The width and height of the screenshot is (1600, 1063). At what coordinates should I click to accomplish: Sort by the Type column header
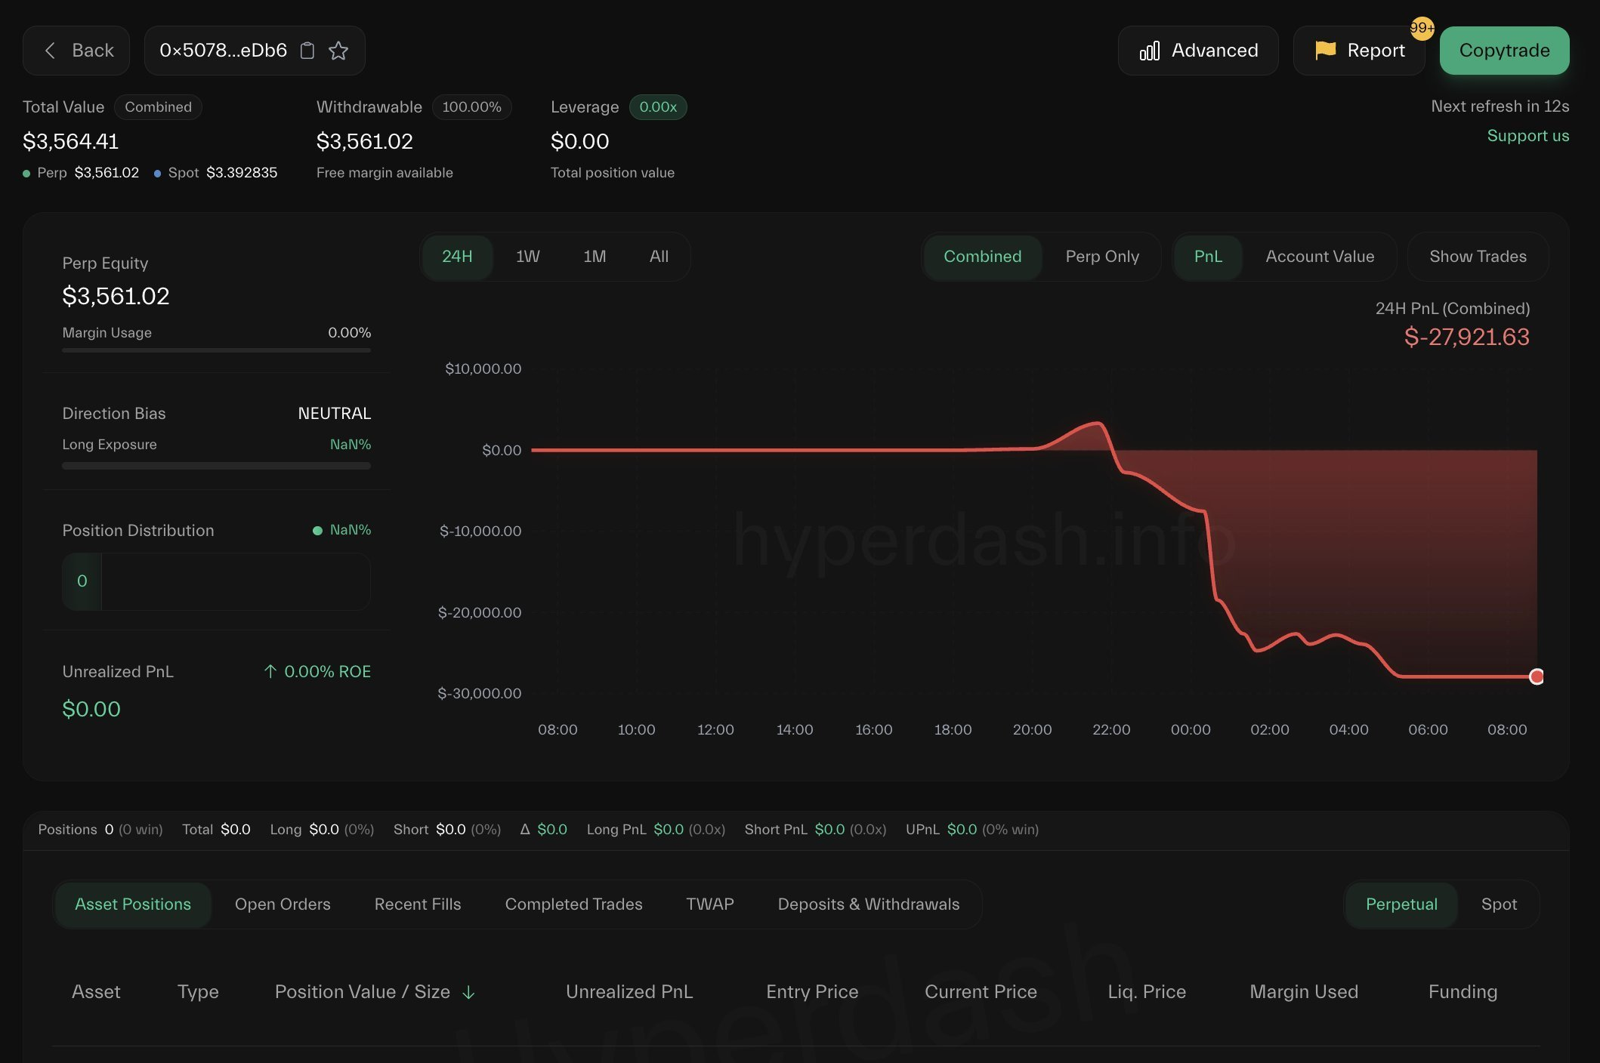pos(198,992)
